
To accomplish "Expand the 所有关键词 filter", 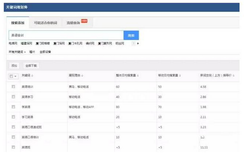I will click(17, 52).
